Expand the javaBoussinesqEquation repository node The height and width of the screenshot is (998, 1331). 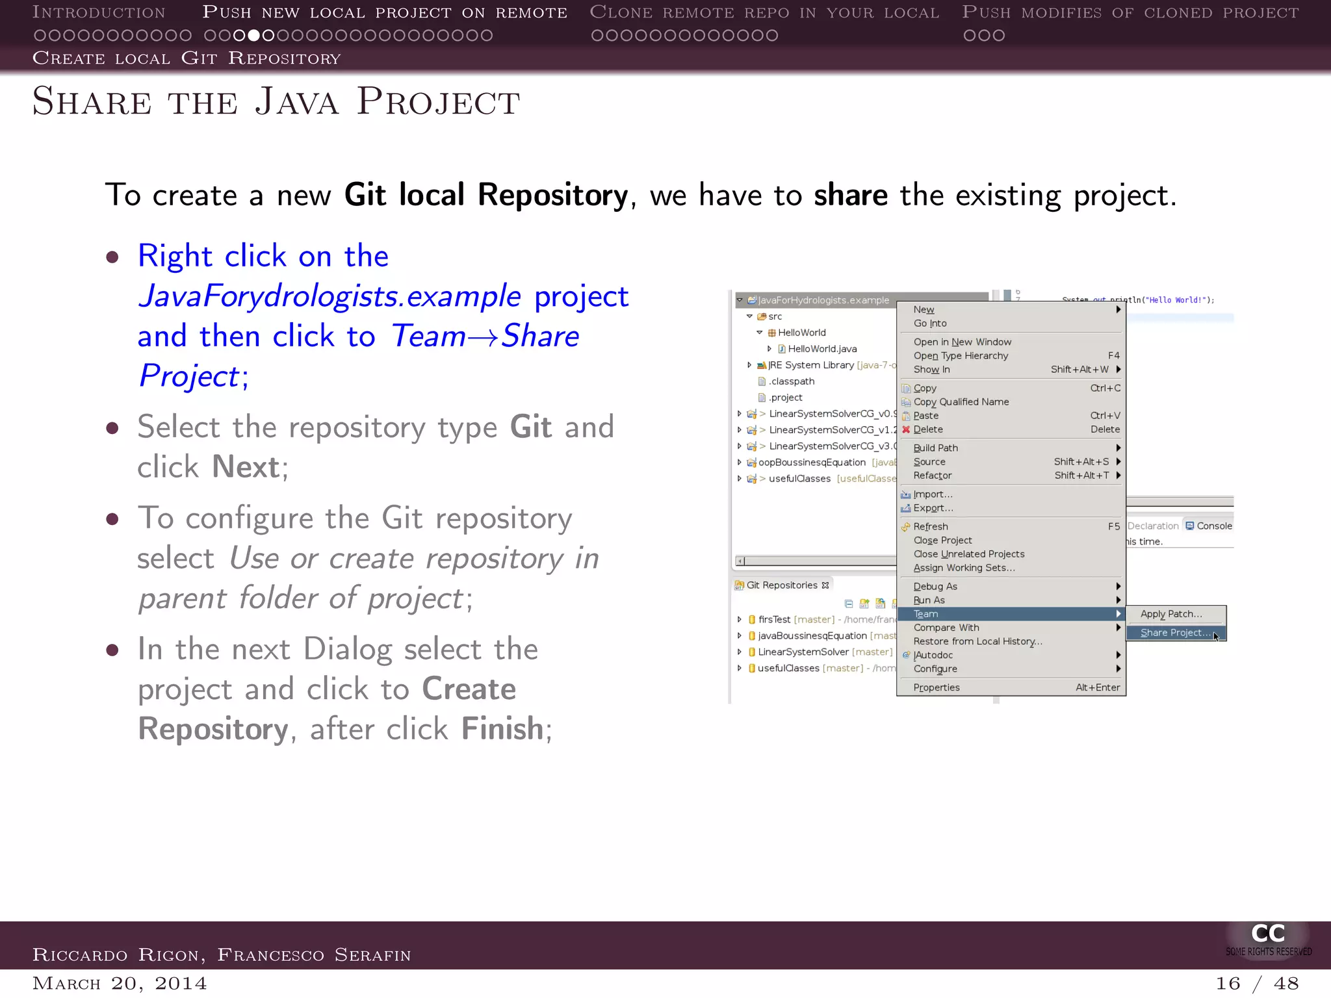(740, 636)
